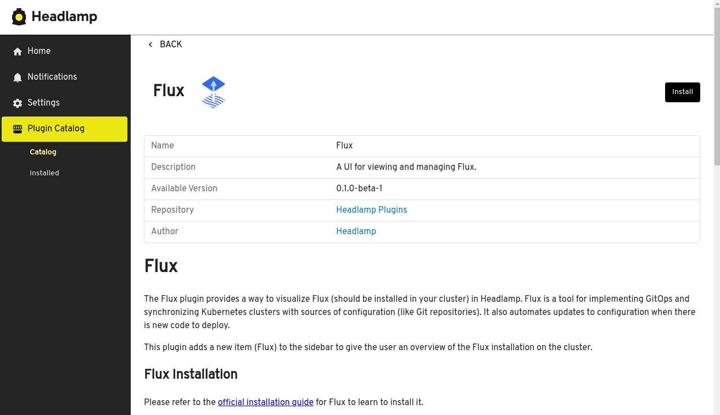Click the Flux plugin logo next to the title
This screenshot has height=415, width=720.
pyautogui.click(x=213, y=91)
